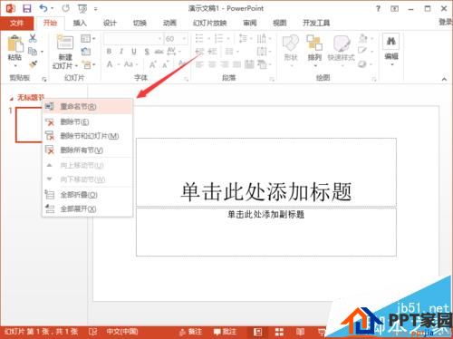Image resolution: width=453 pixels, height=339 pixels.
Task: Switch to the Review tab
Action: (250, 23)
